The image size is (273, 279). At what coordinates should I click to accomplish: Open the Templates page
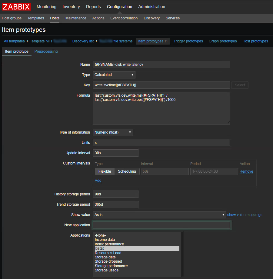[35, 18]
